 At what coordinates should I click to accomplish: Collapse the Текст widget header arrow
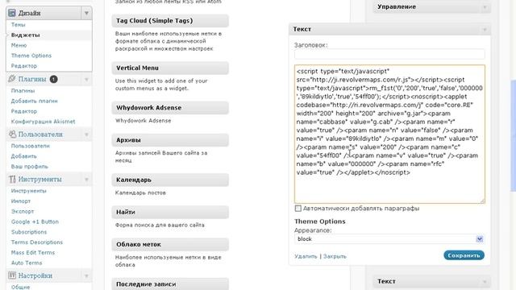tap(485, 30)
